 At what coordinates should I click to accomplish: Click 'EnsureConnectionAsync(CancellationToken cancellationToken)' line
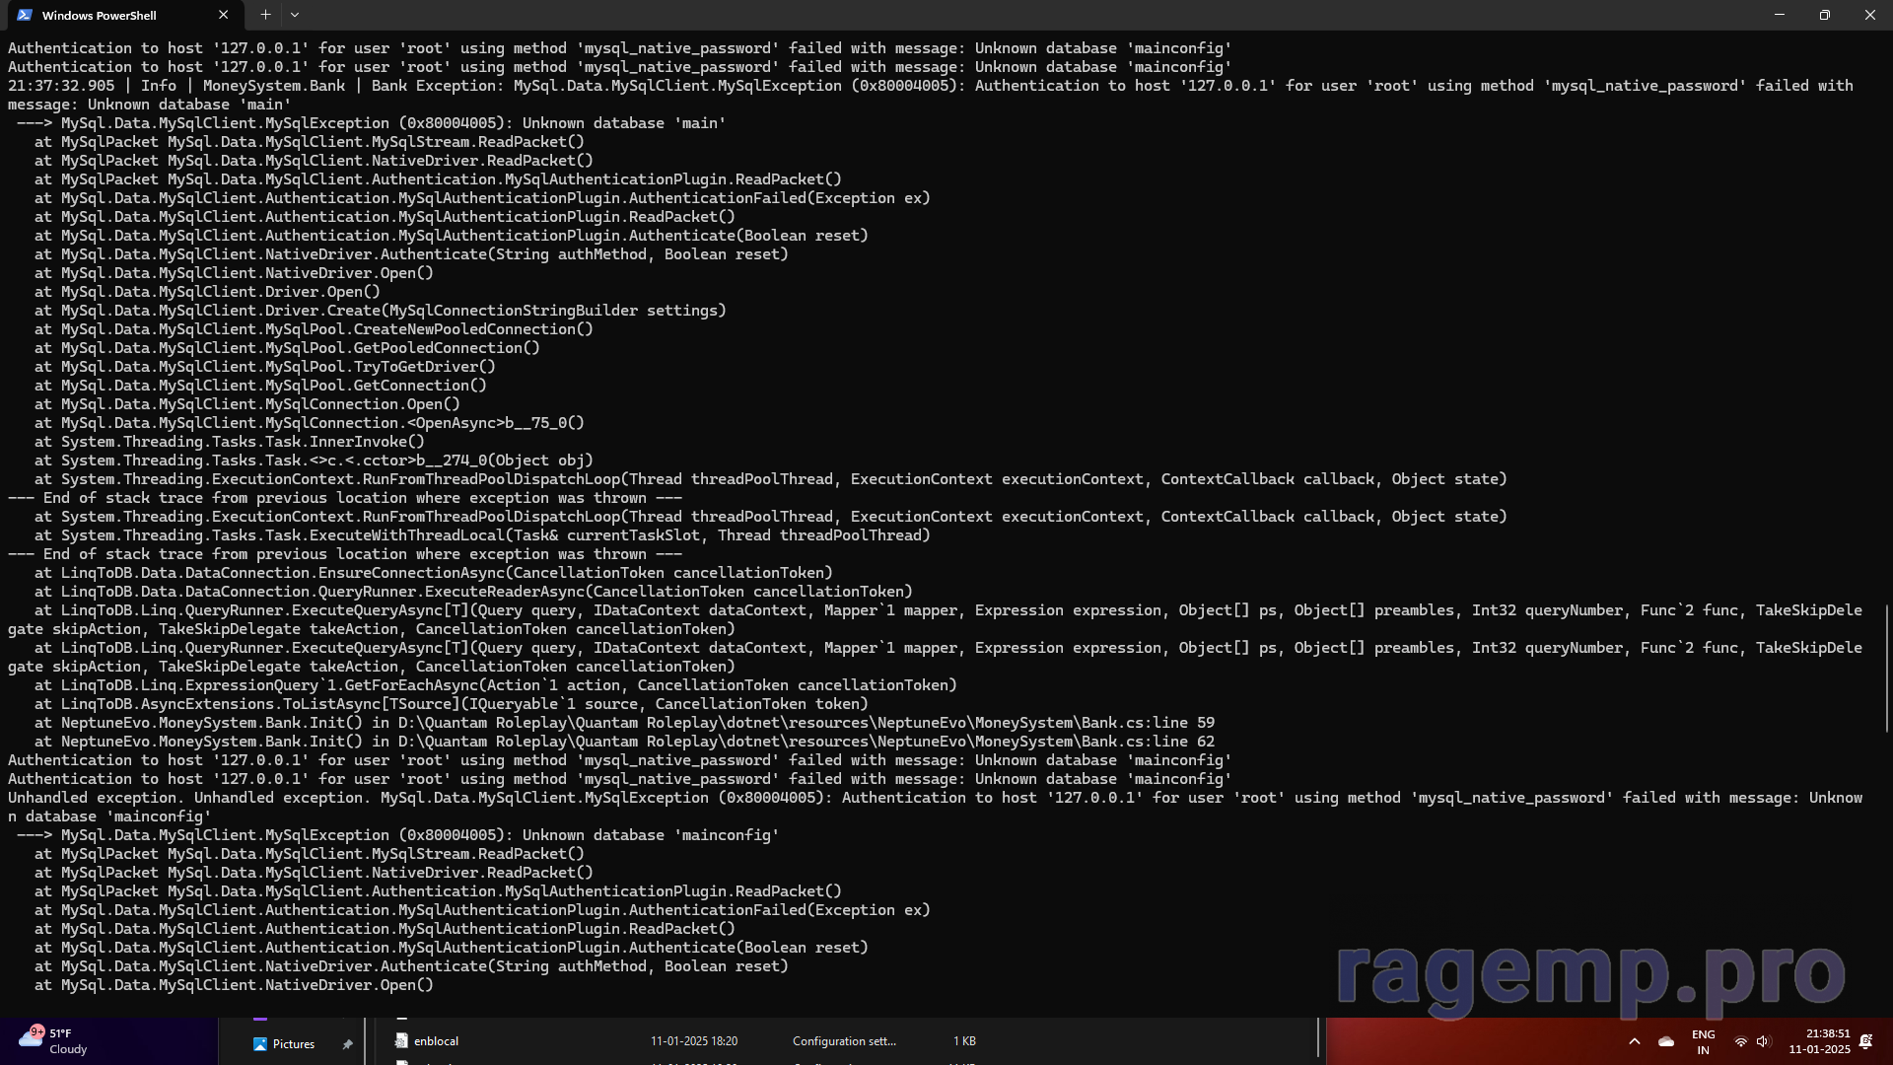[434, 573]
